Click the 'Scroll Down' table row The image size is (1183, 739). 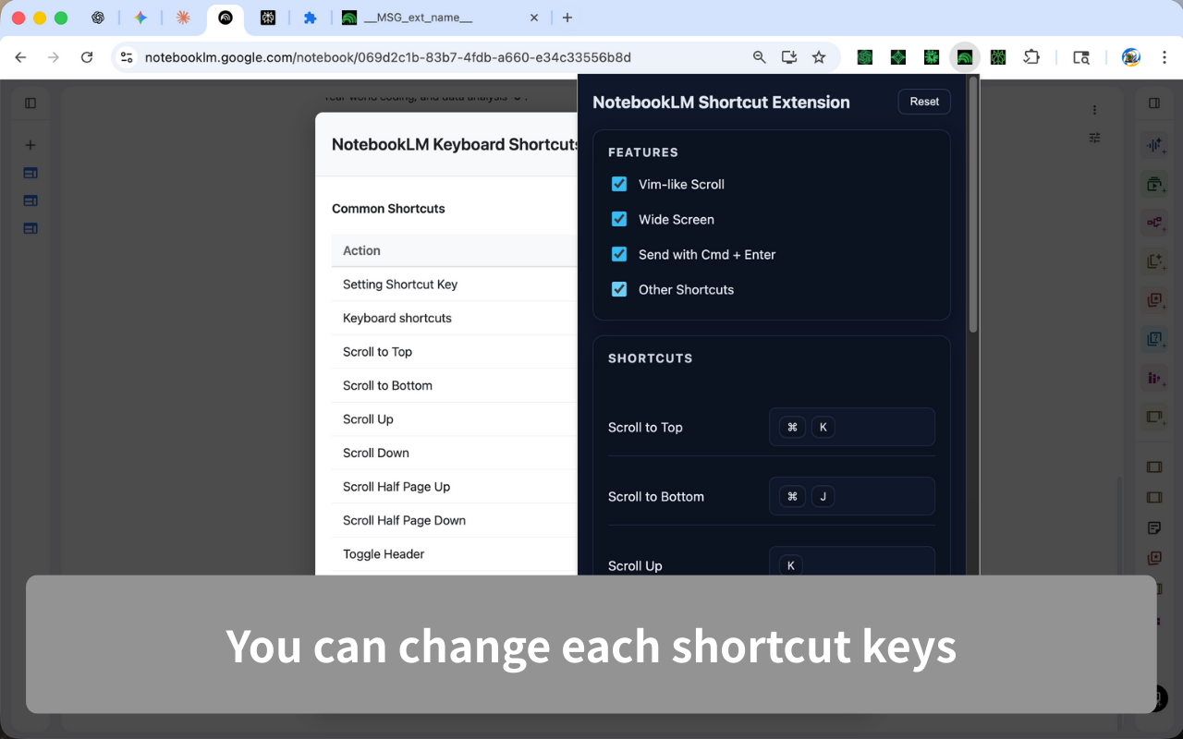point(455,453)
